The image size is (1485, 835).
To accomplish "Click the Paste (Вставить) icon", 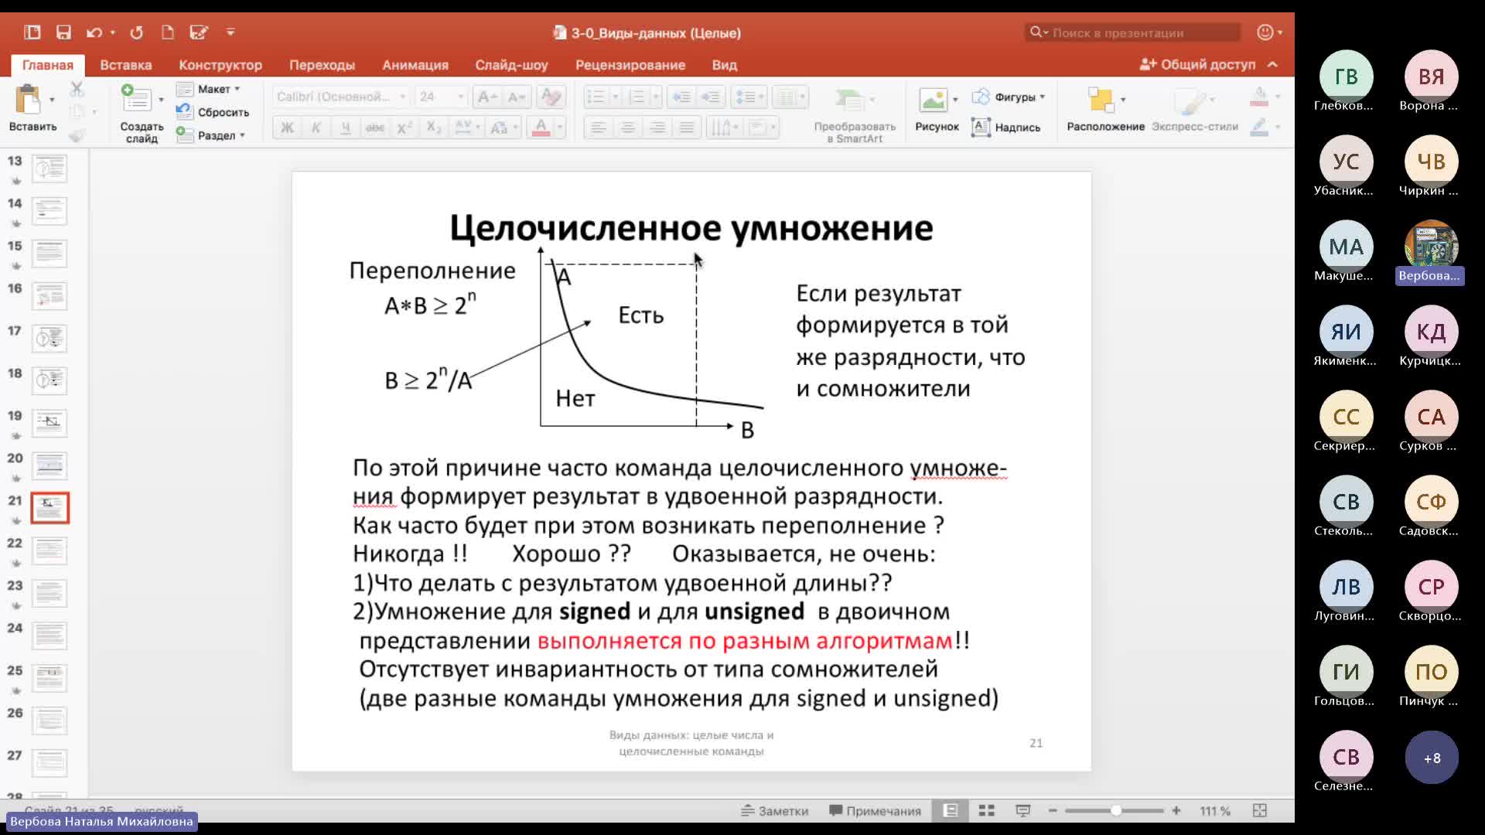I will pyautogui.click(x=28, y=101).
